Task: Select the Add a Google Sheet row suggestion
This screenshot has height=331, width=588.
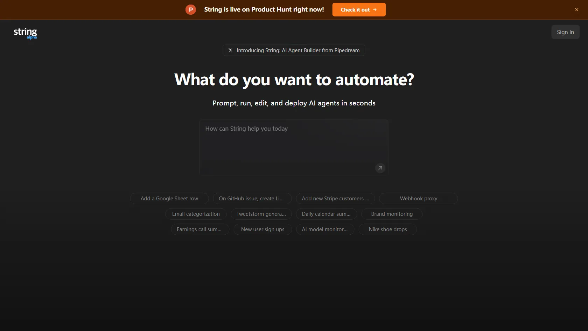Action: pos(169,199)
